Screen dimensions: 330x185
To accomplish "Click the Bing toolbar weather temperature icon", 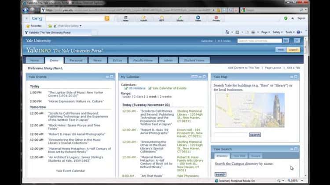I will pos(161,18).
